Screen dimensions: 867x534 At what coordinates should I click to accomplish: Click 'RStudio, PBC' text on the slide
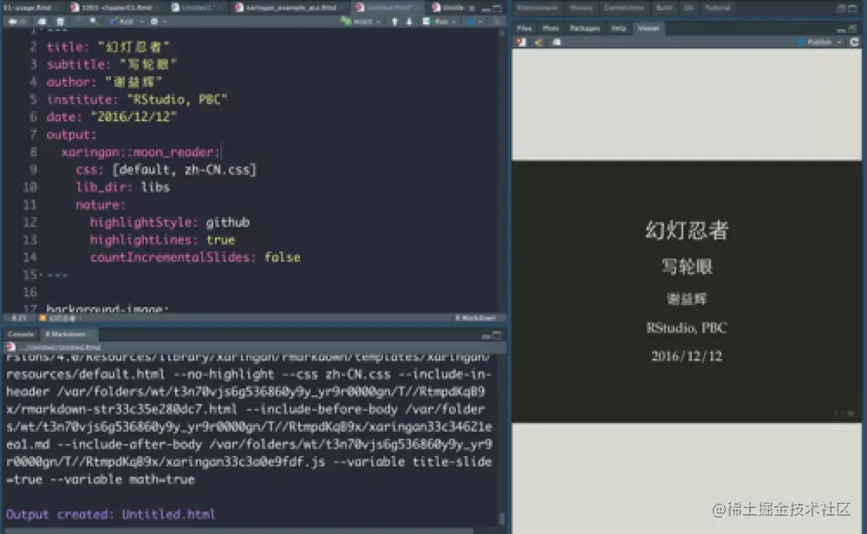(x=687, y=328)
